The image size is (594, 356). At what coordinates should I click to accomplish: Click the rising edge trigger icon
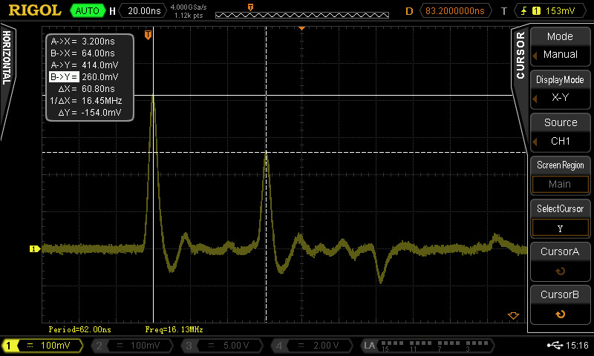pyautogui.click(x=523, y=10)
